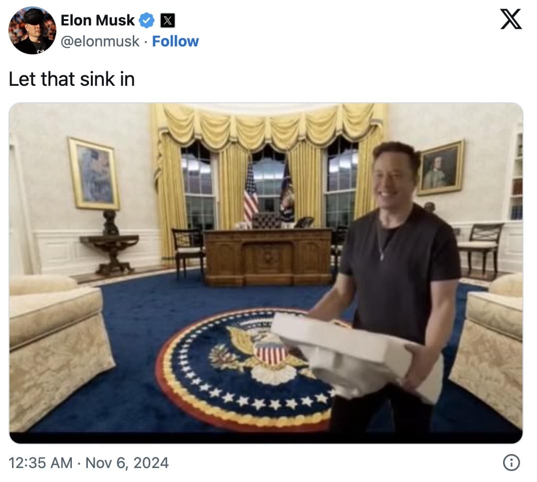Follow the @elonmusk account
The width and height of the screenshot is (537, 482).
coord(175,41)
